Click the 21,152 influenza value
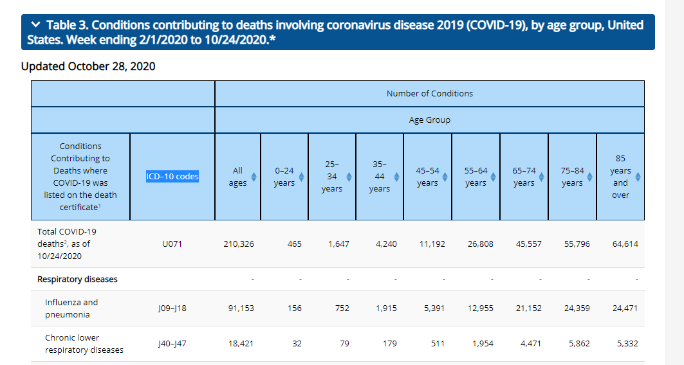Image resolution: width=684 pixels, height=365 pixels. (529, 308)
